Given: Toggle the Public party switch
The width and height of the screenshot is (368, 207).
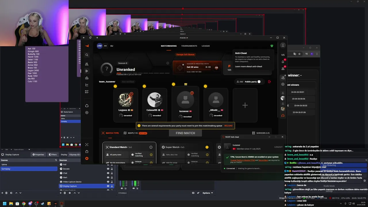Looking at the screenshot, I should 259,82.
